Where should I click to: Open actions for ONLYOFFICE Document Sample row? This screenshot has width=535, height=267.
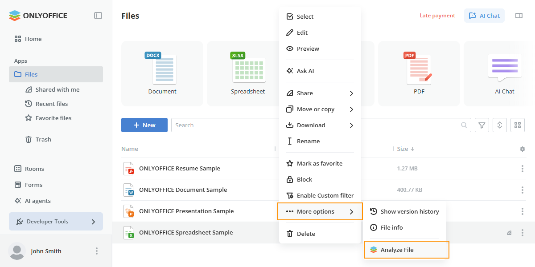(523, 190)
